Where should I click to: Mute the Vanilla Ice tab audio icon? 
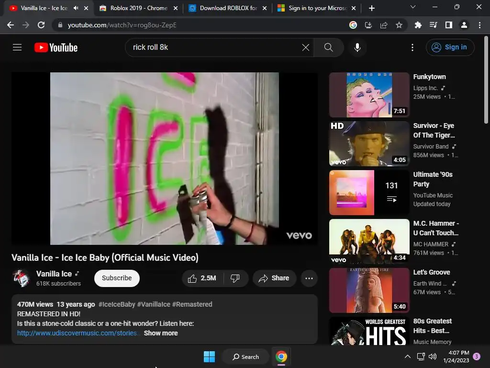(x=76, y=8)
